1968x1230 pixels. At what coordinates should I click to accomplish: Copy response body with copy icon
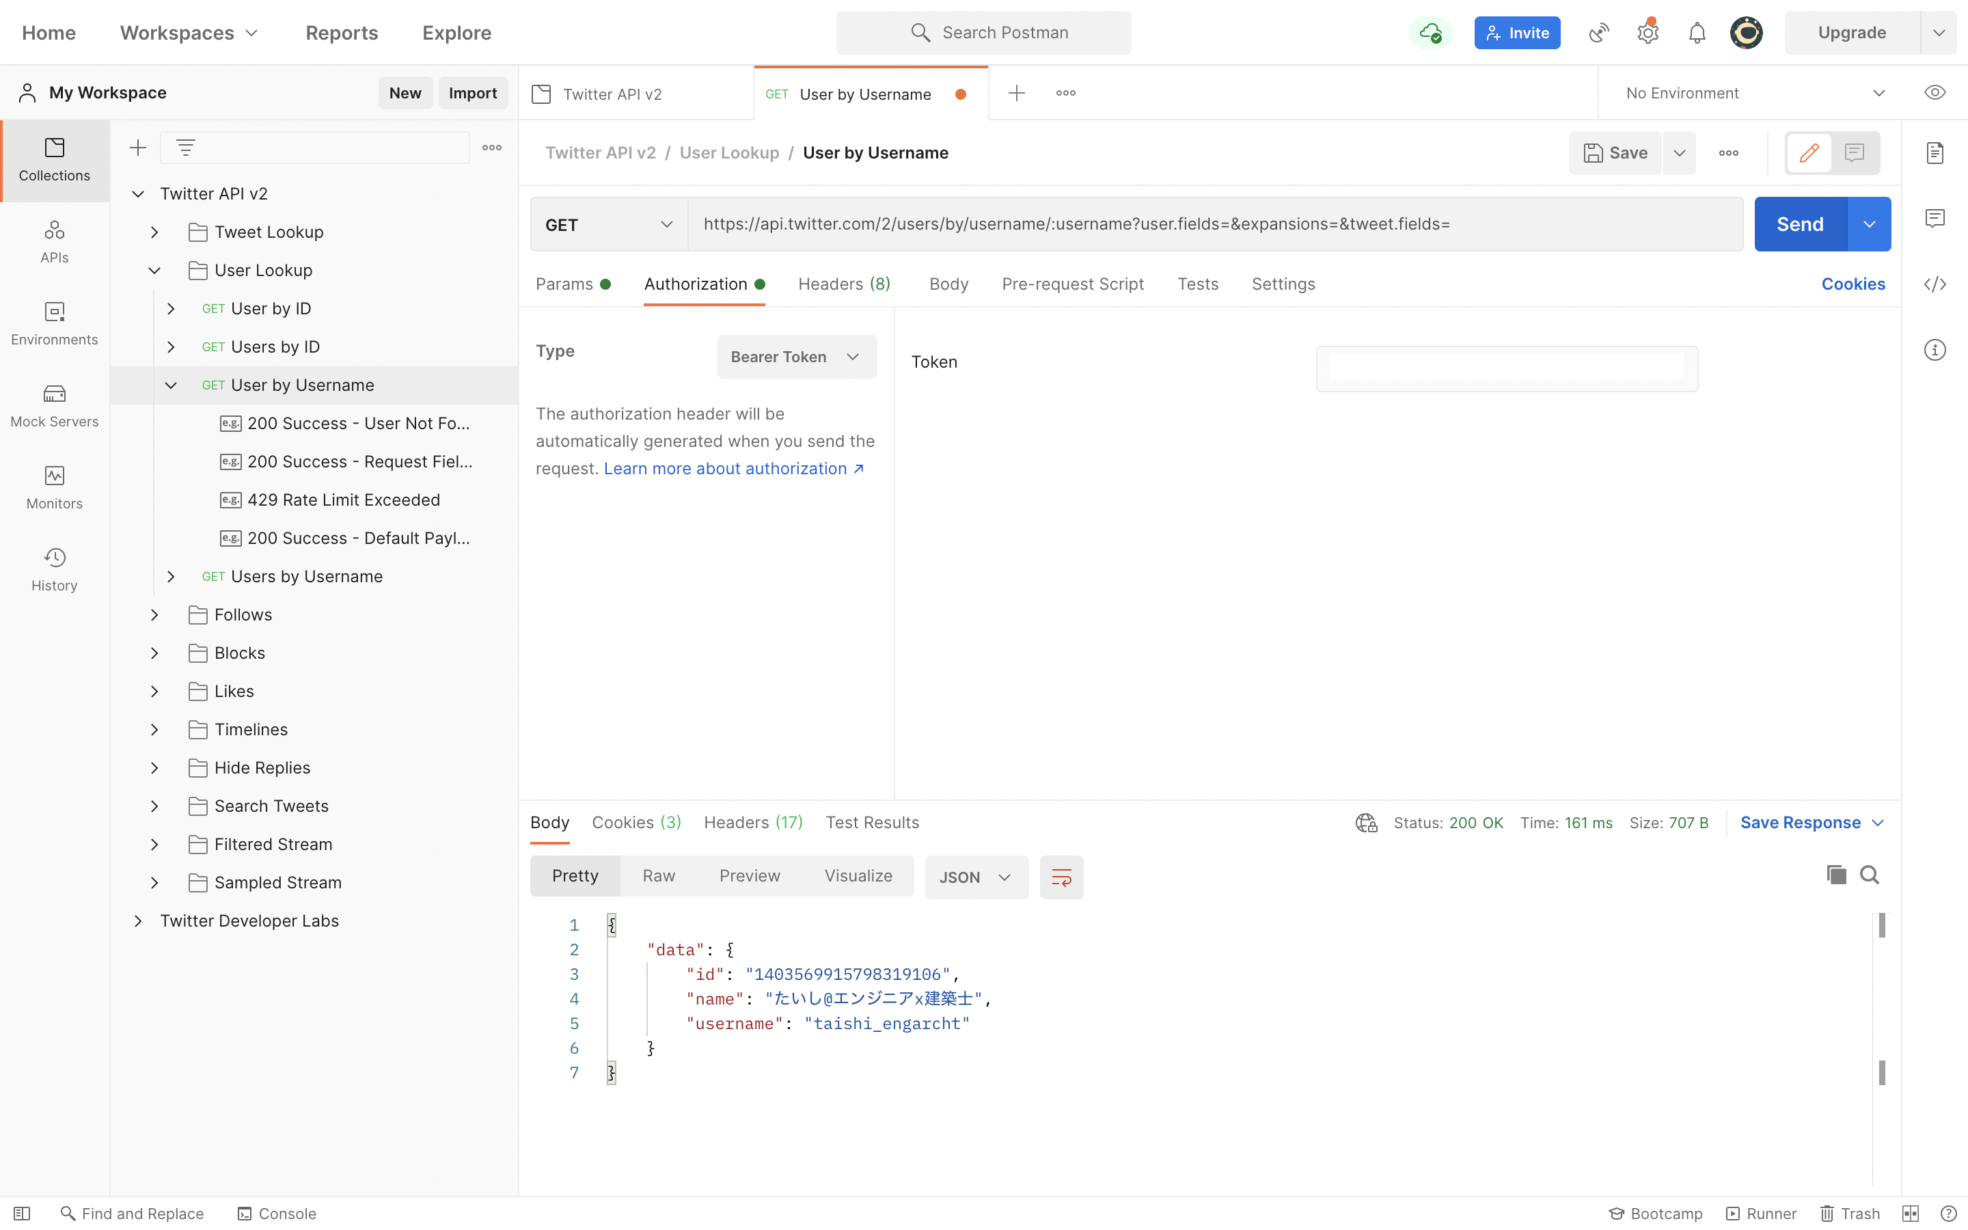[1836, 875]
